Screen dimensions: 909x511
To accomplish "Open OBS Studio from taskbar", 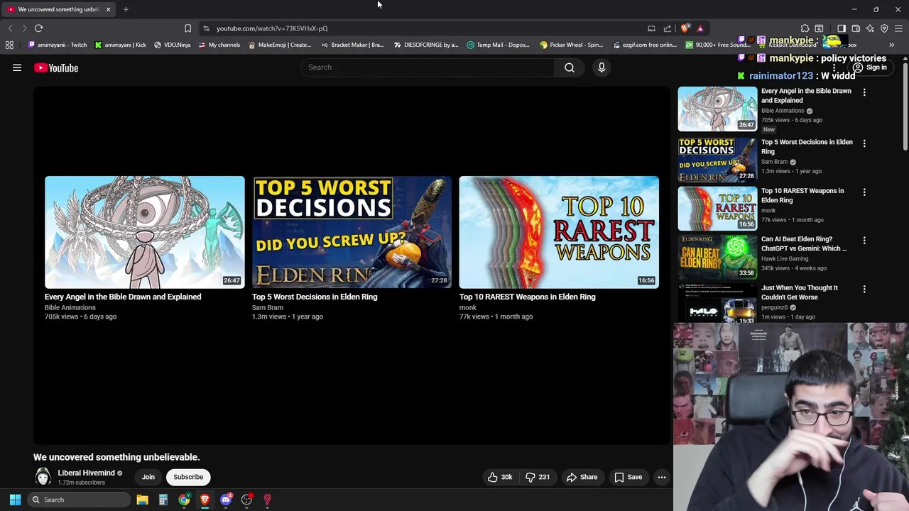I will (x=246, y=500).
